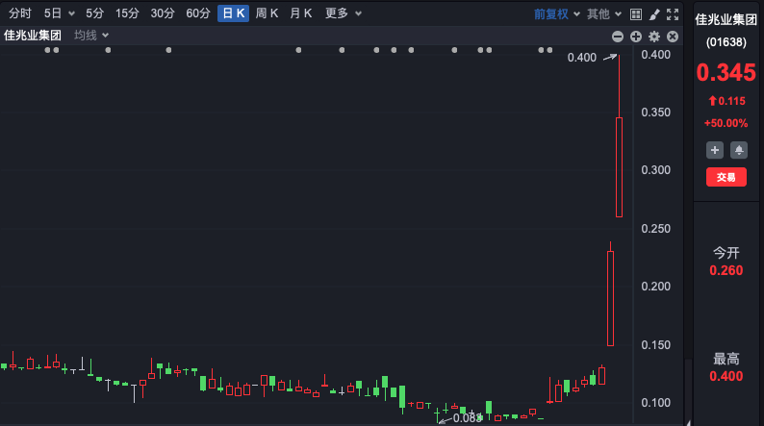This screenshot has height=426, width=764.
Task: Select the 60分 timeframe tab
Action: (x=198, y=13)
